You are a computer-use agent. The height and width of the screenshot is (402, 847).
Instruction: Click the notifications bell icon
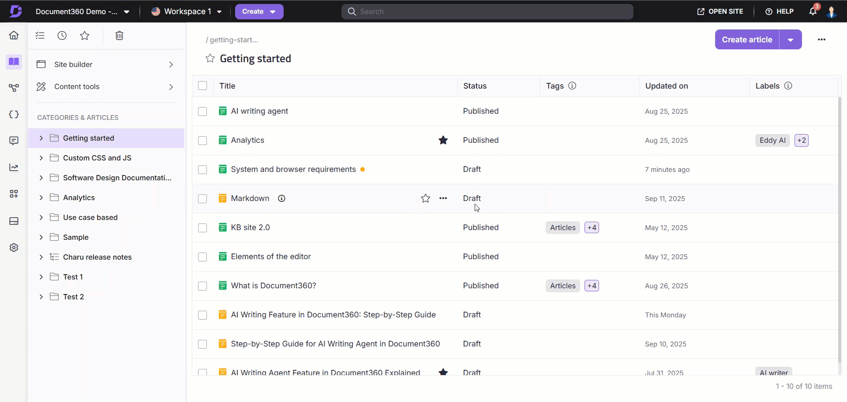813,11
